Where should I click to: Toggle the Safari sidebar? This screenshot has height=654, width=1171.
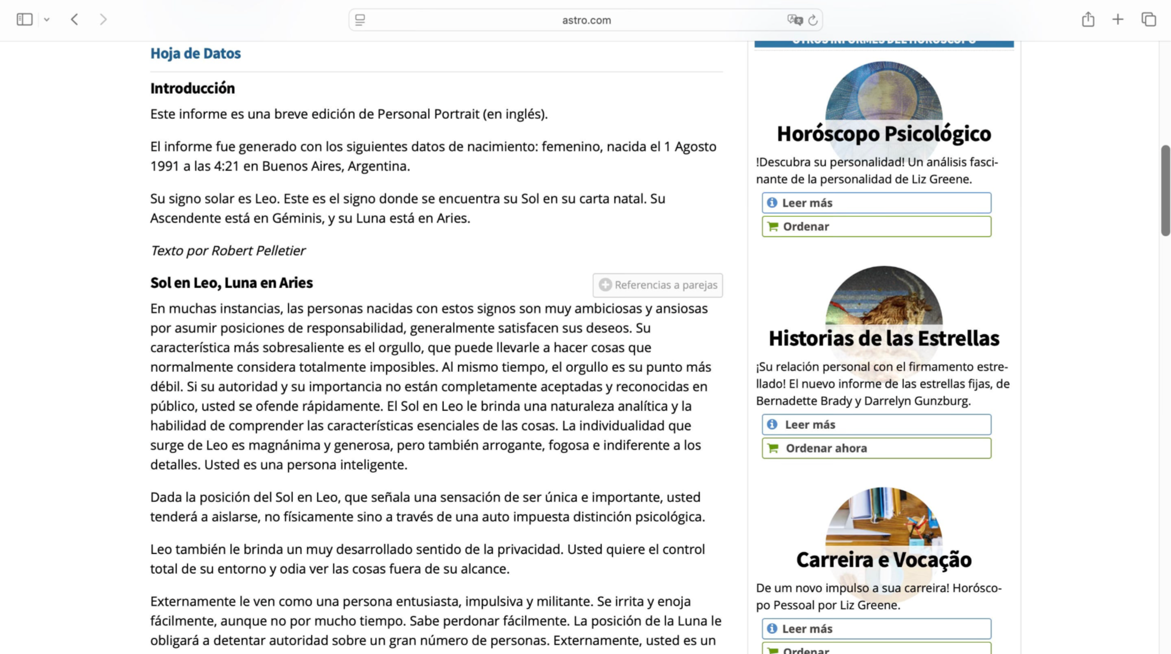pos(24,20)
